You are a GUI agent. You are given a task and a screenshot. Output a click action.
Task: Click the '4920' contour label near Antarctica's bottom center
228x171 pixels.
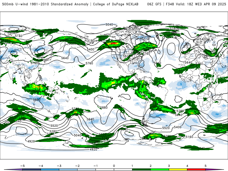[x=93, y=149]
